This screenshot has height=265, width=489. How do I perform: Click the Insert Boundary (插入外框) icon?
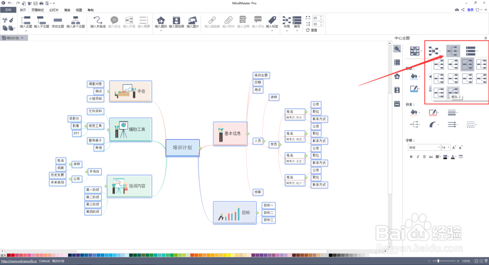tap(129, 20)
